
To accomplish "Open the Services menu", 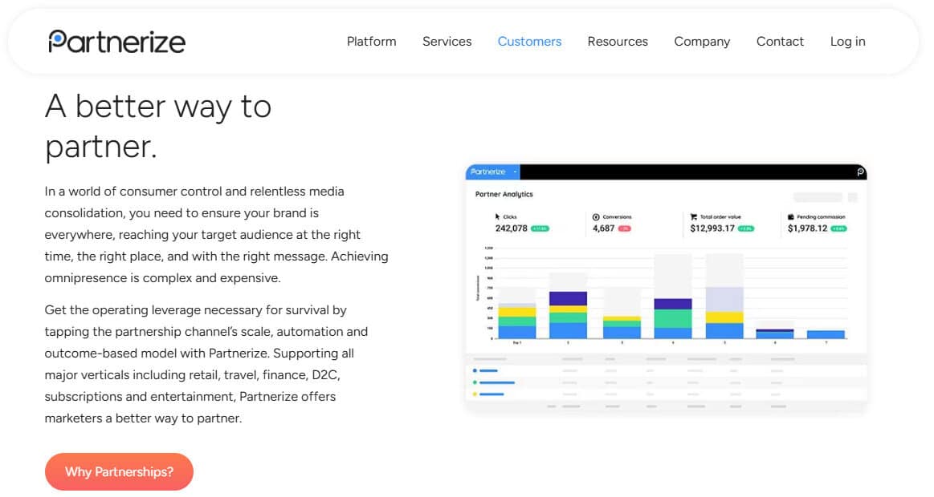I will click(447, 42).
